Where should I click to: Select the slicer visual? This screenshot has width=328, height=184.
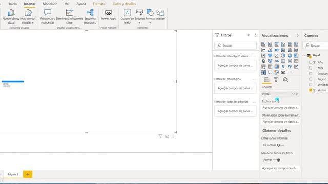pos(263,67)
